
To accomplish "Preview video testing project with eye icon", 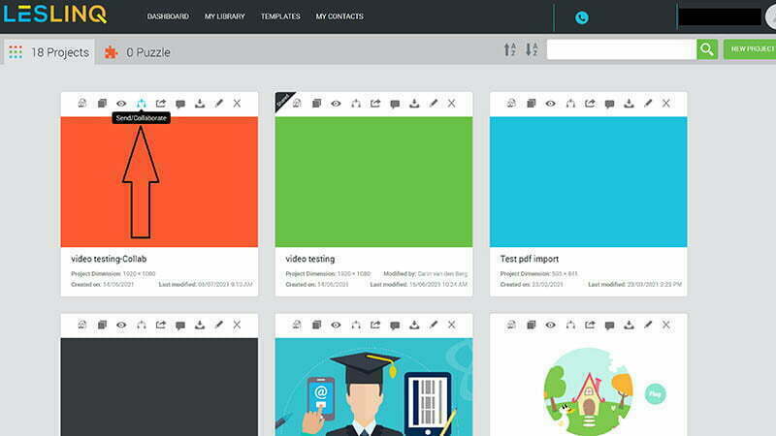I will pos(336,104).
